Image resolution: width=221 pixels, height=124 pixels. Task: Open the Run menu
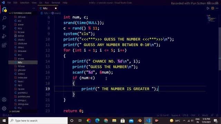click(x=47, y=3)
